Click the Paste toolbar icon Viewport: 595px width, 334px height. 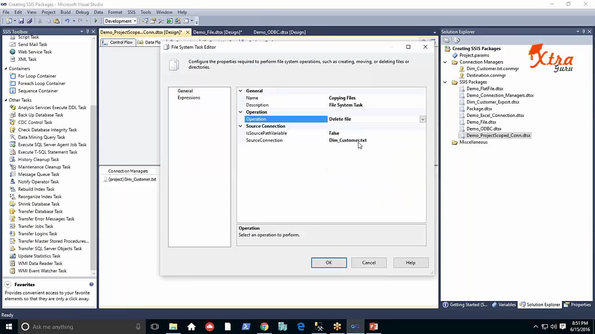(x=56, y=21)
